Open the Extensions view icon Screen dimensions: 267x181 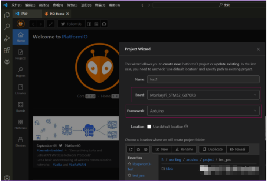(x=7, y=50)
